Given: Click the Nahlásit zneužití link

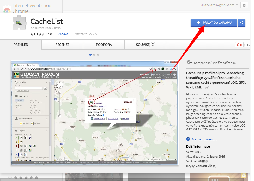Looking at the screenshot, I should click(x=205, y=139).
